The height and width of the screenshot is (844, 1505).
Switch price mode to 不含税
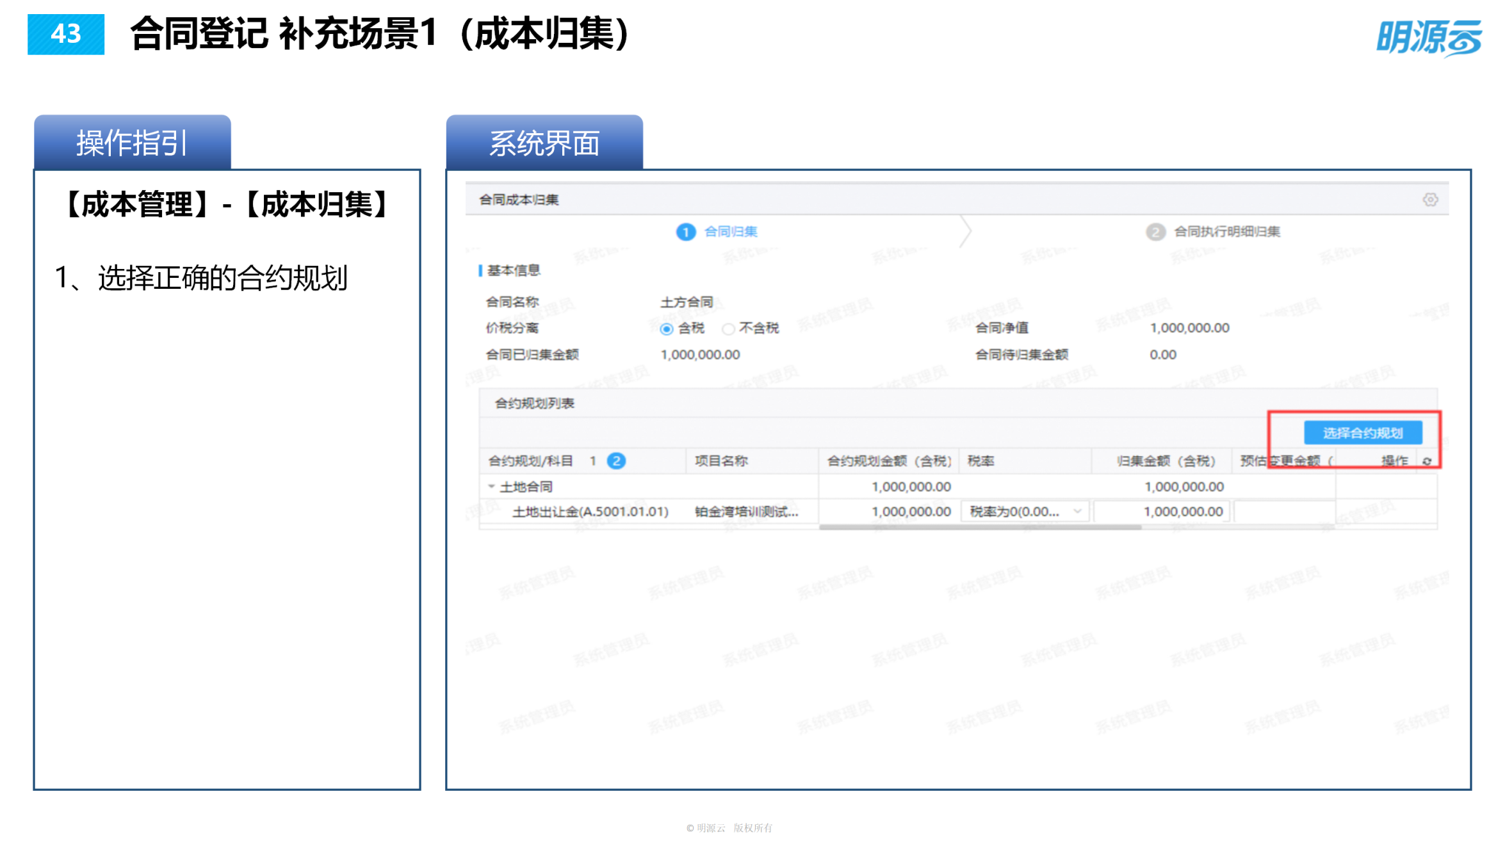(728, 328)
